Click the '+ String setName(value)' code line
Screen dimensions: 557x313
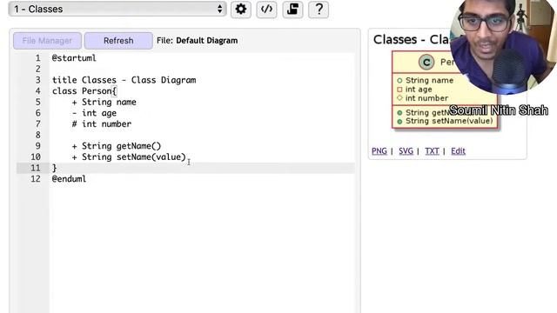click(x=129, y=156)
